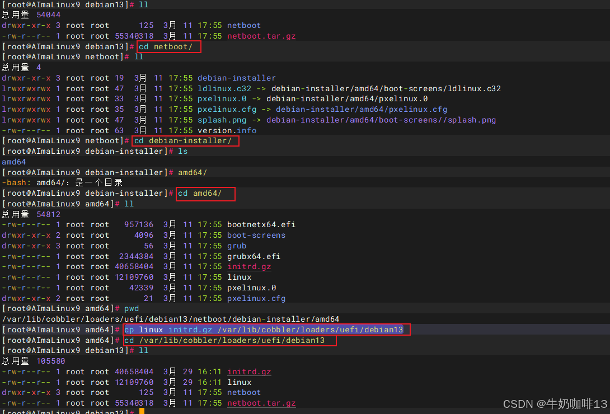Click initrd.gz dated 3月 29 16:11

pos(249,372)
